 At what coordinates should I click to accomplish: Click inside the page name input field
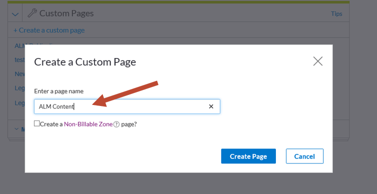(x=127, y=106)
